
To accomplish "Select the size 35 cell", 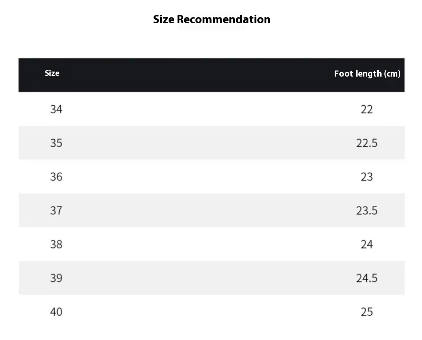I will 56,143.
